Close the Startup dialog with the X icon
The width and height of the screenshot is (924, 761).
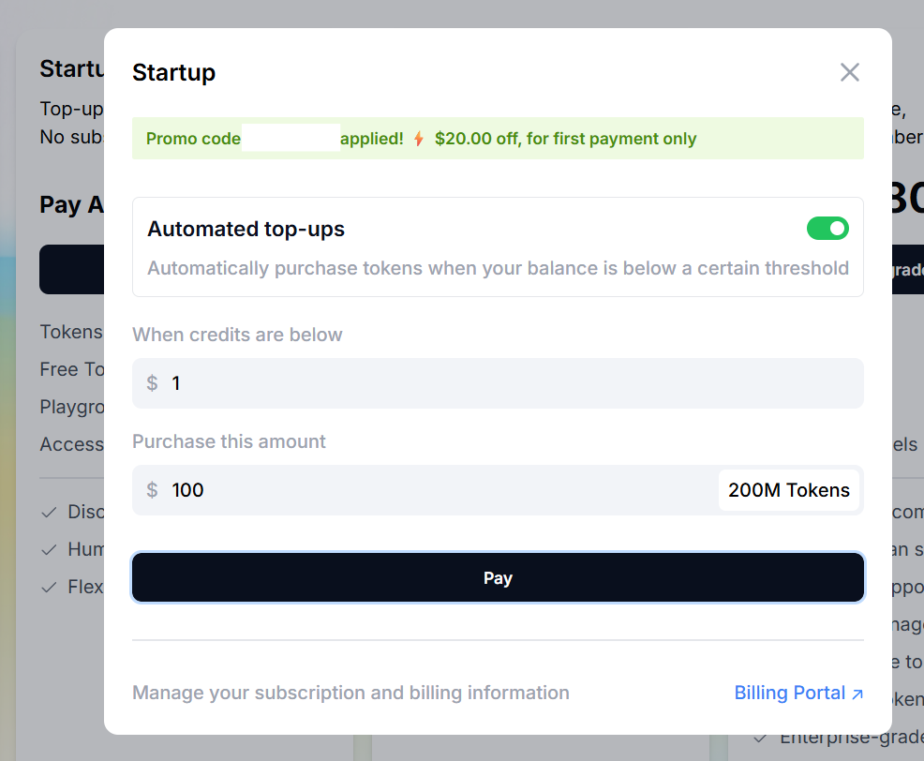coord(849,72)
